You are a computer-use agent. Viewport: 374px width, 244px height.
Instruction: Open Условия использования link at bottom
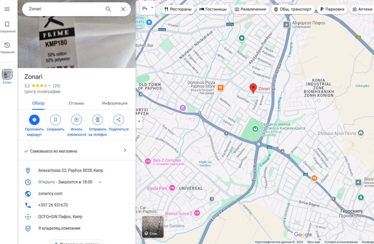click(341, 242)
